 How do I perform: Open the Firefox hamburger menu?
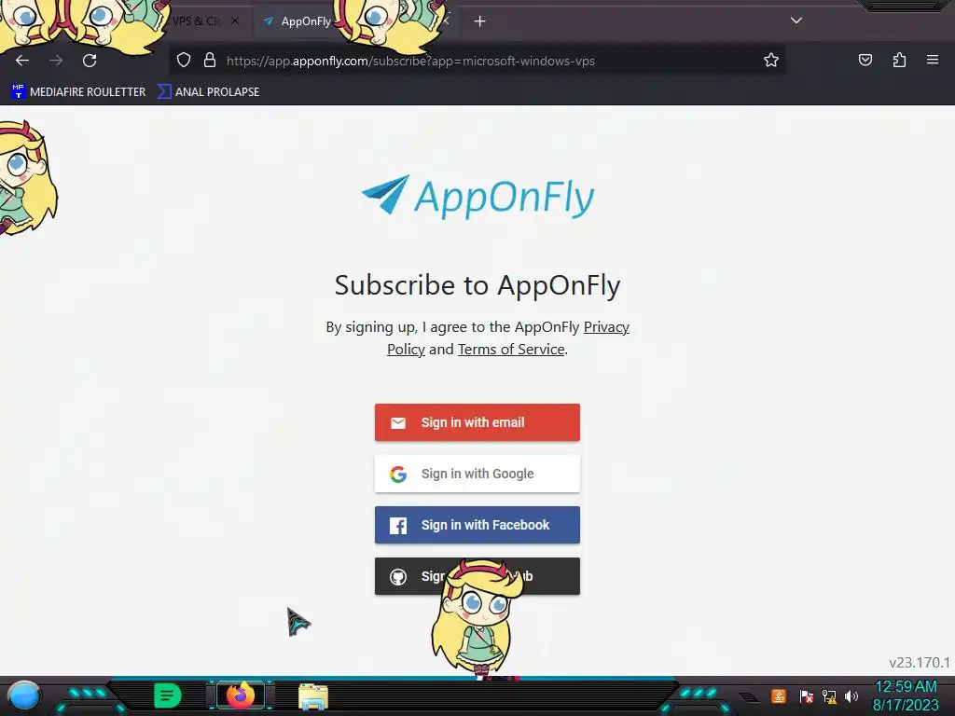click(x=933, y=61)
